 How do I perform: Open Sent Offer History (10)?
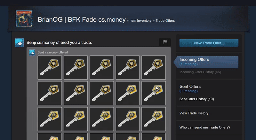point(196,99)
